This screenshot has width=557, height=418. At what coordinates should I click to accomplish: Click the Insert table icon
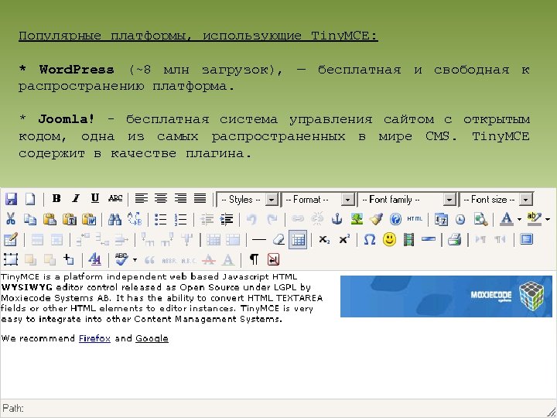tap(10, 239)
